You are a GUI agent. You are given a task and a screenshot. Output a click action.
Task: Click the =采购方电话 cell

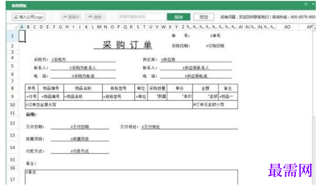(x=83, y=76)
